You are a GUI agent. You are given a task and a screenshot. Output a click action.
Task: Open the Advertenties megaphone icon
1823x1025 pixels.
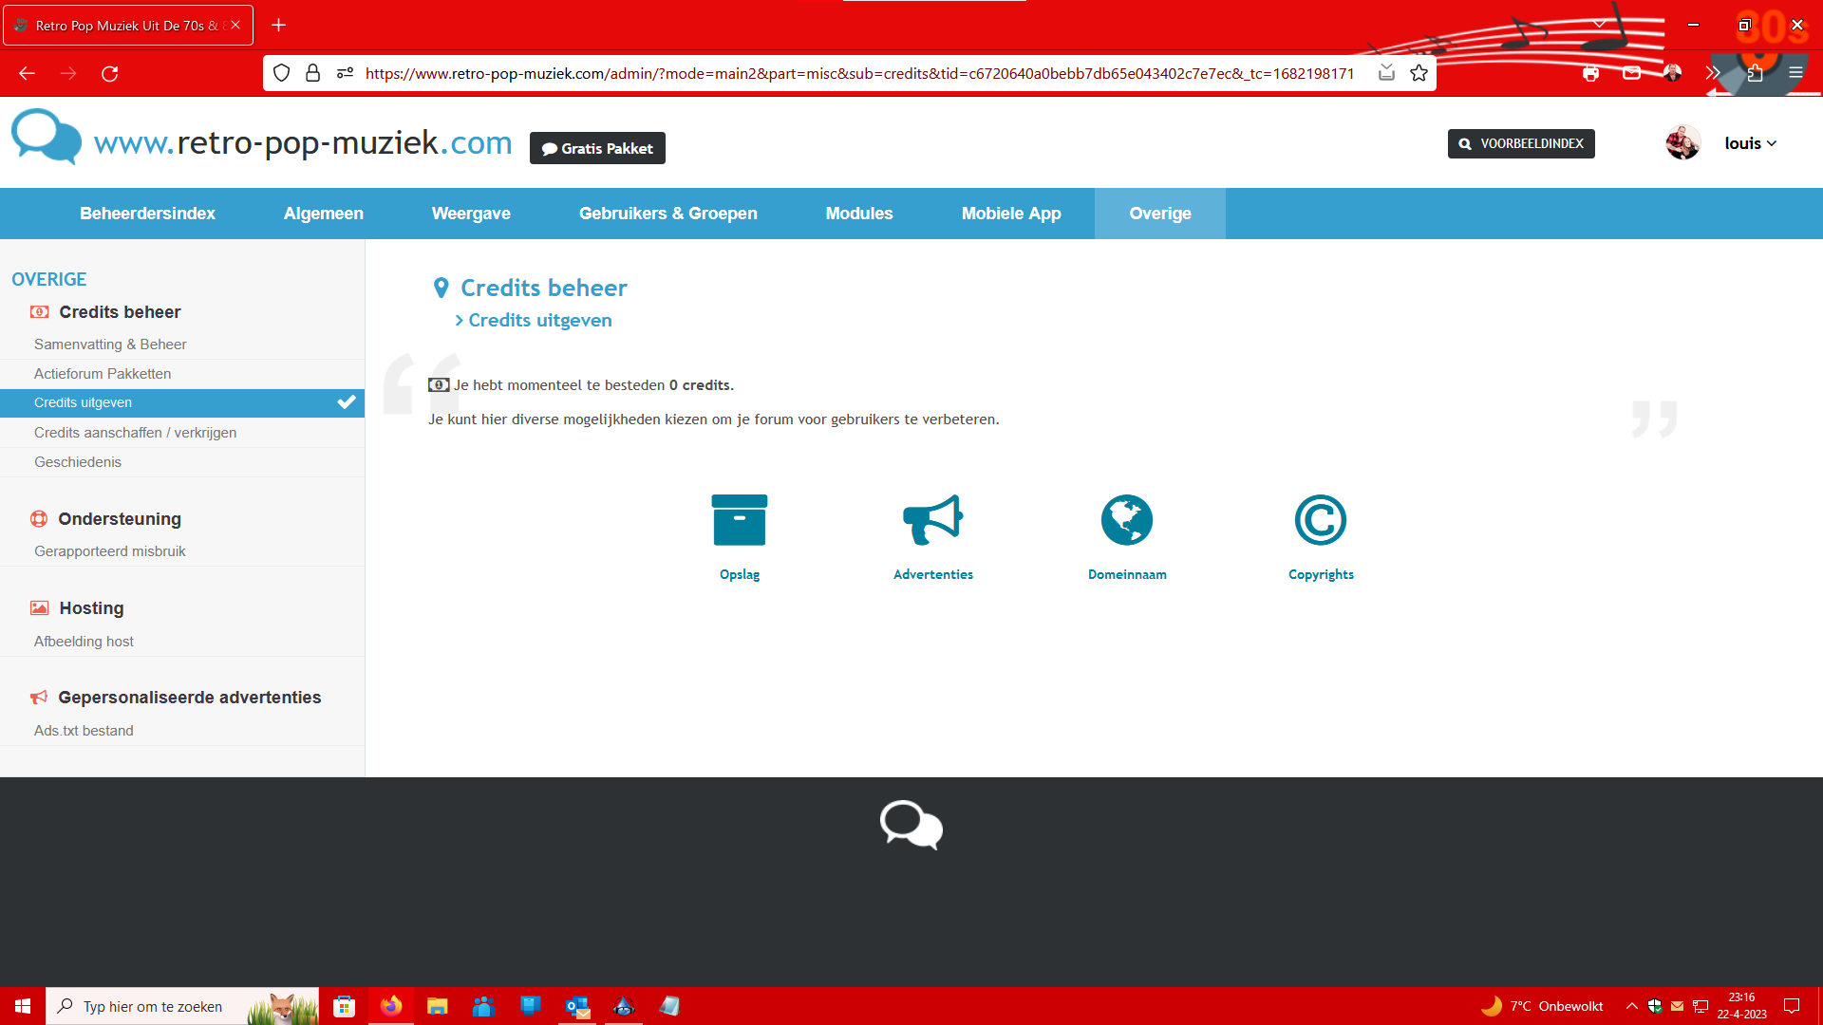pyautogui.click(x=932, y=520)
